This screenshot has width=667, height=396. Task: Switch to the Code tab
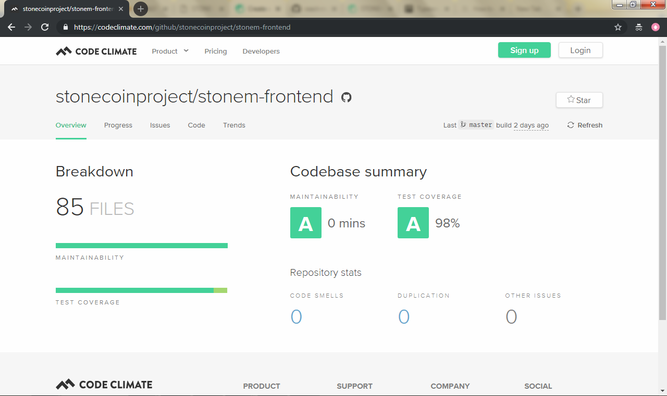[196, 125]
